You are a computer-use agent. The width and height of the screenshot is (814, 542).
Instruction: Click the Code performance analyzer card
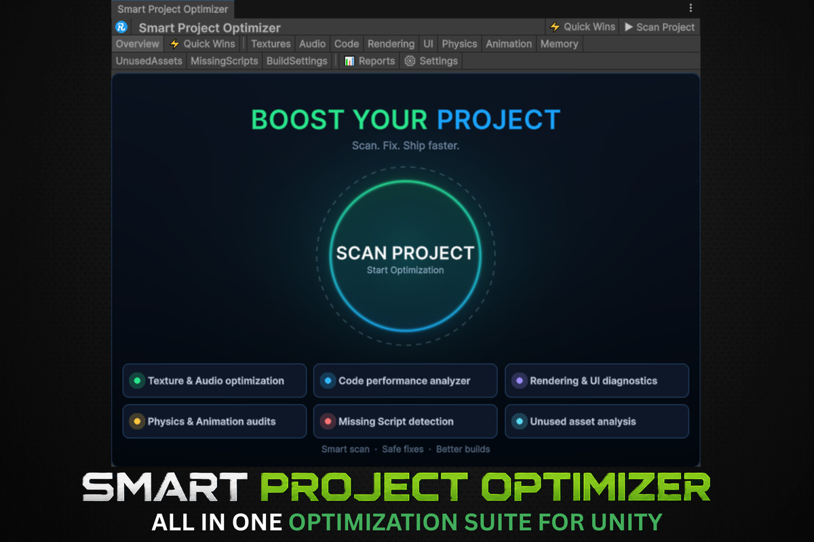click(405, 381)
